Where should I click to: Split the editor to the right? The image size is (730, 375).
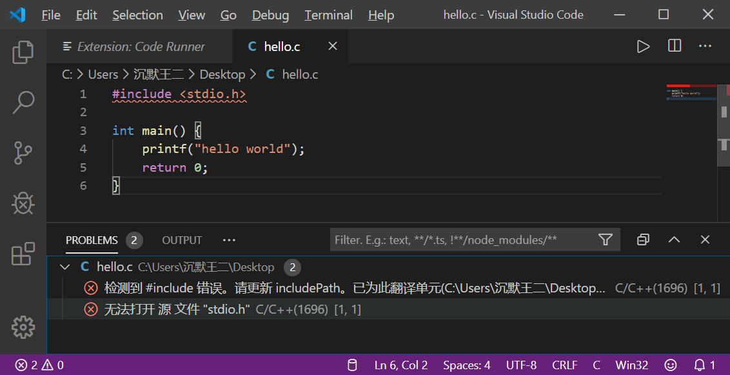point(675,46)
